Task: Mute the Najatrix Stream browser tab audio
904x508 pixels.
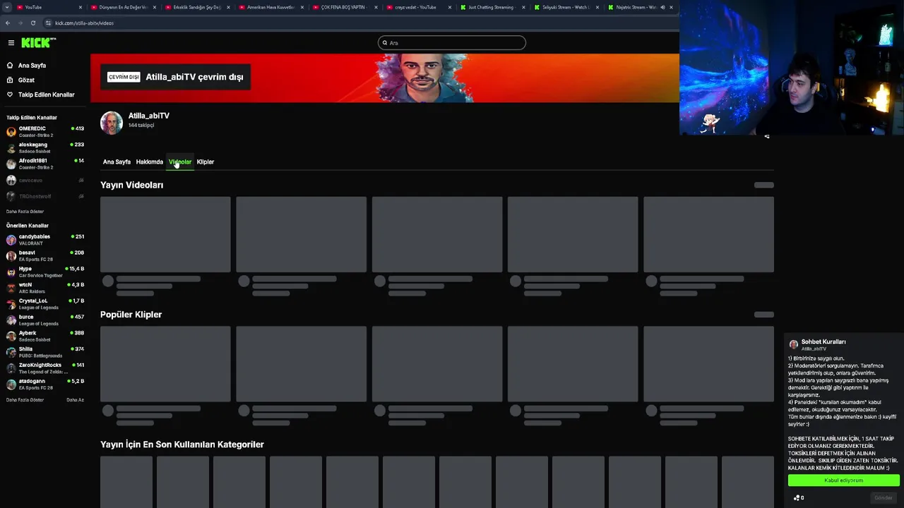Action: click(662, 7)
